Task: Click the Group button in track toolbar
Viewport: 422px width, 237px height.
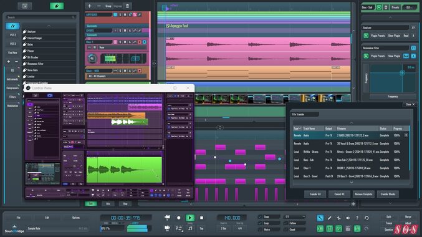Action: (x=108, y=6)
